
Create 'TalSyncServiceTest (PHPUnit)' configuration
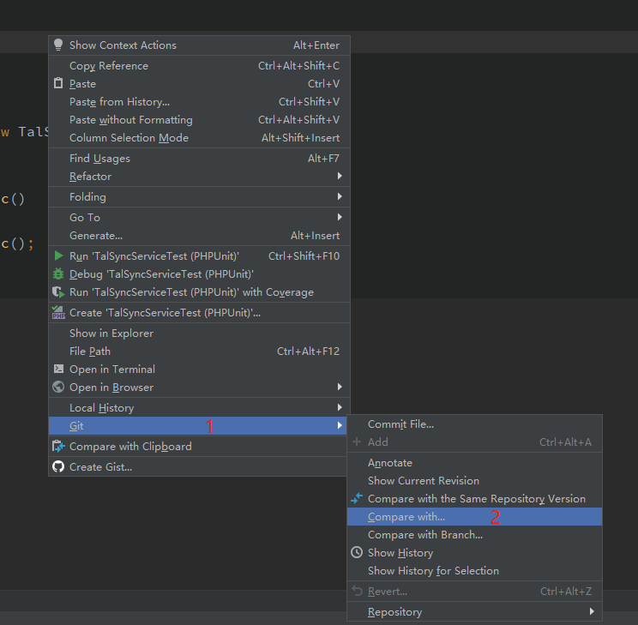[199, 312]
